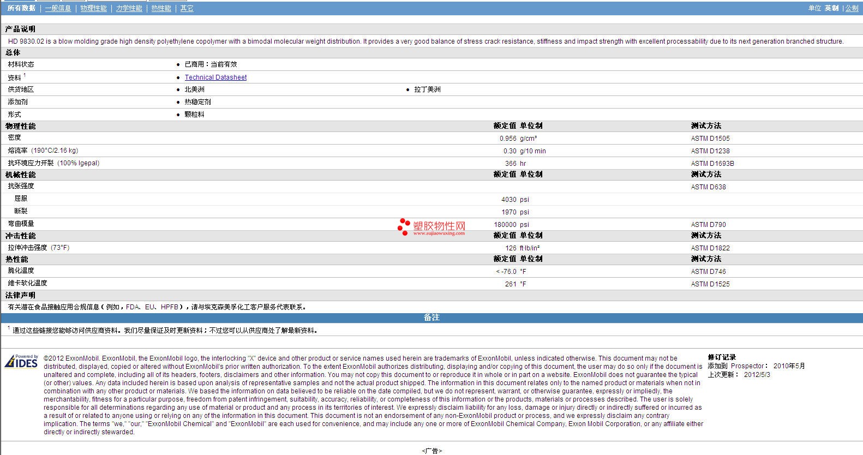This screenshot has width=863, height=455.
Task: Click test method ASTM D1525
Action: pos(710,284)
